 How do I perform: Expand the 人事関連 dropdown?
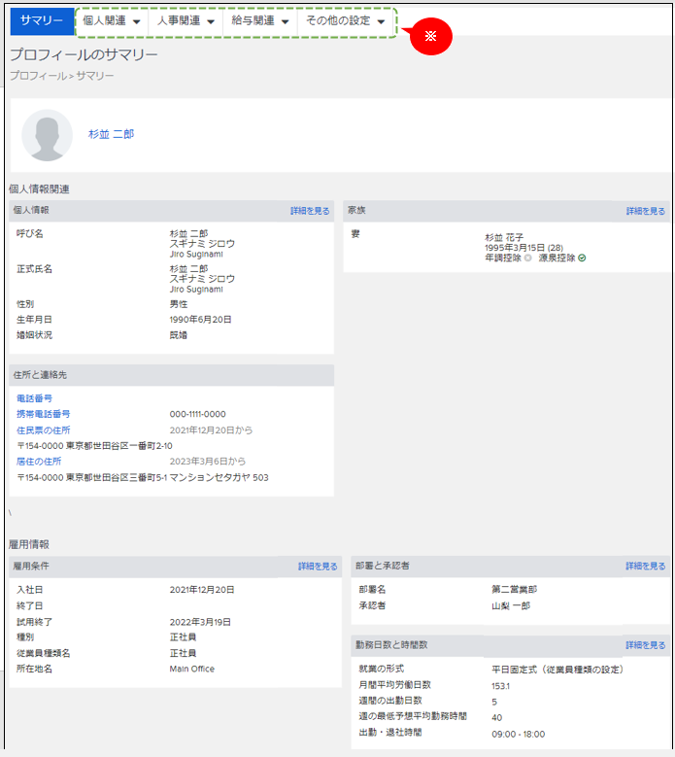[x=186, y=20]
